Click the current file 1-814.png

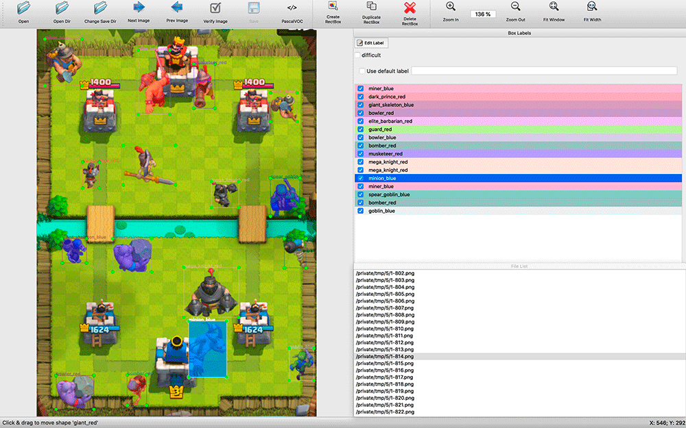(x=385, y=356)
